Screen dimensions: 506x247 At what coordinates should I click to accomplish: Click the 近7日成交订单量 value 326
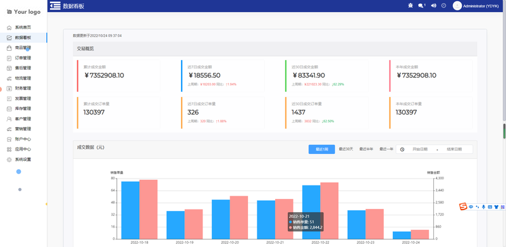[194, 113]
